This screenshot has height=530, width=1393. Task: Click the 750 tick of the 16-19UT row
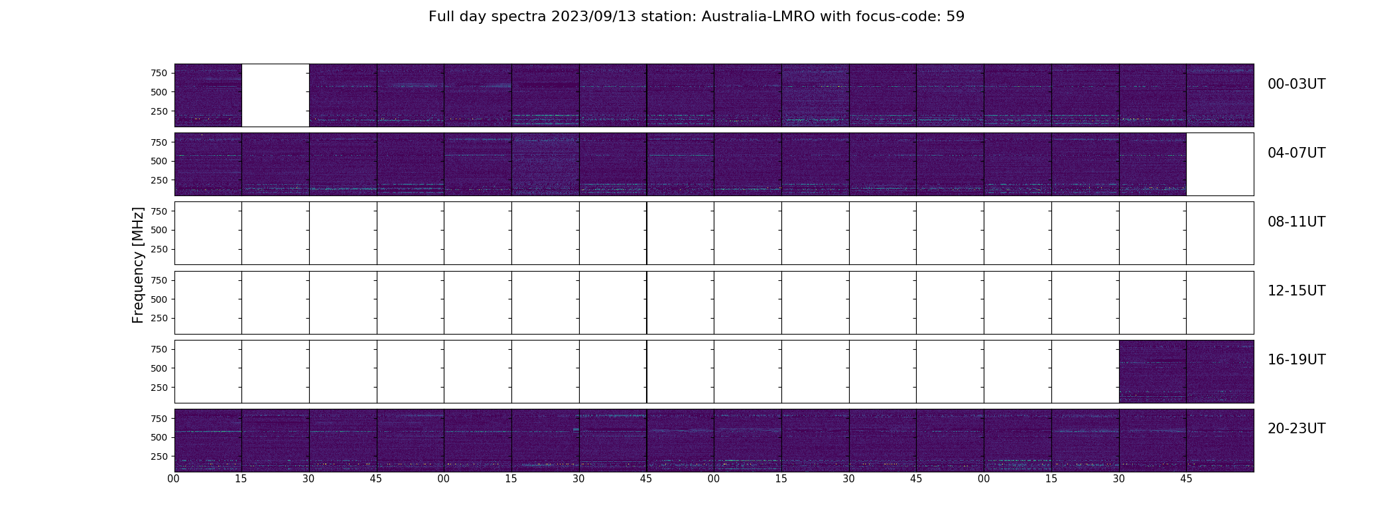click(x=159, y=349)
